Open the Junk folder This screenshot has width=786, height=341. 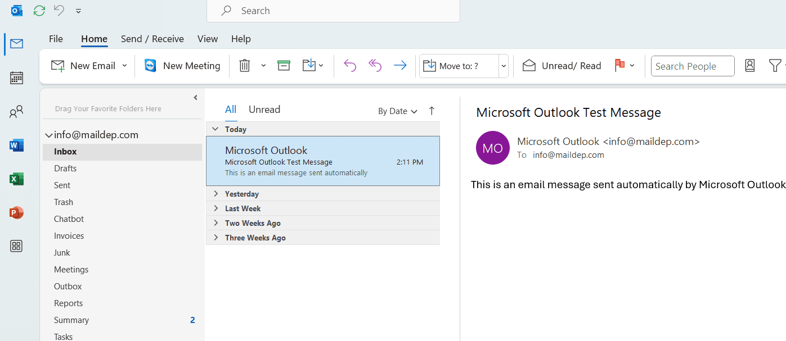122,253
